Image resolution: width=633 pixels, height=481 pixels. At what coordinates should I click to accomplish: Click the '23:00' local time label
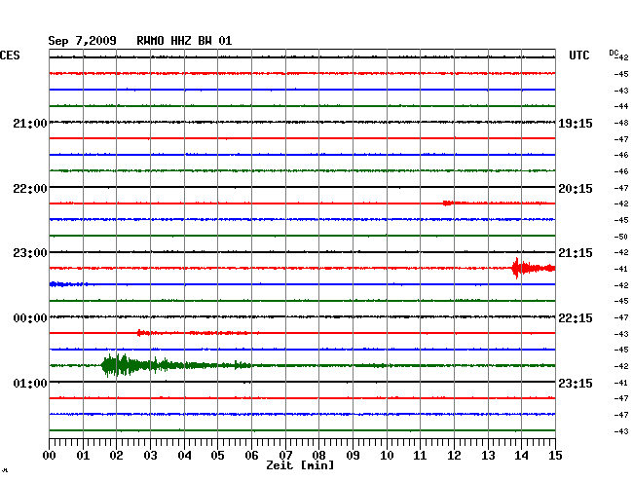tap(30, 253)
